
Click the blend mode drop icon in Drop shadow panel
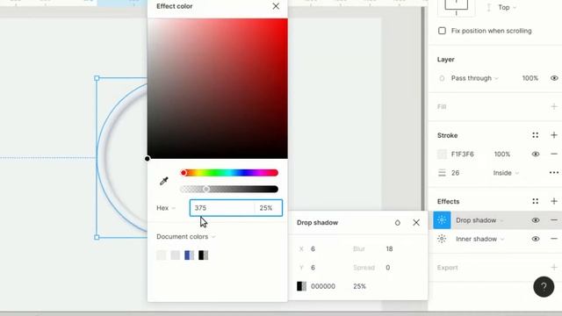pyautogui.click(x=398, y=223)
